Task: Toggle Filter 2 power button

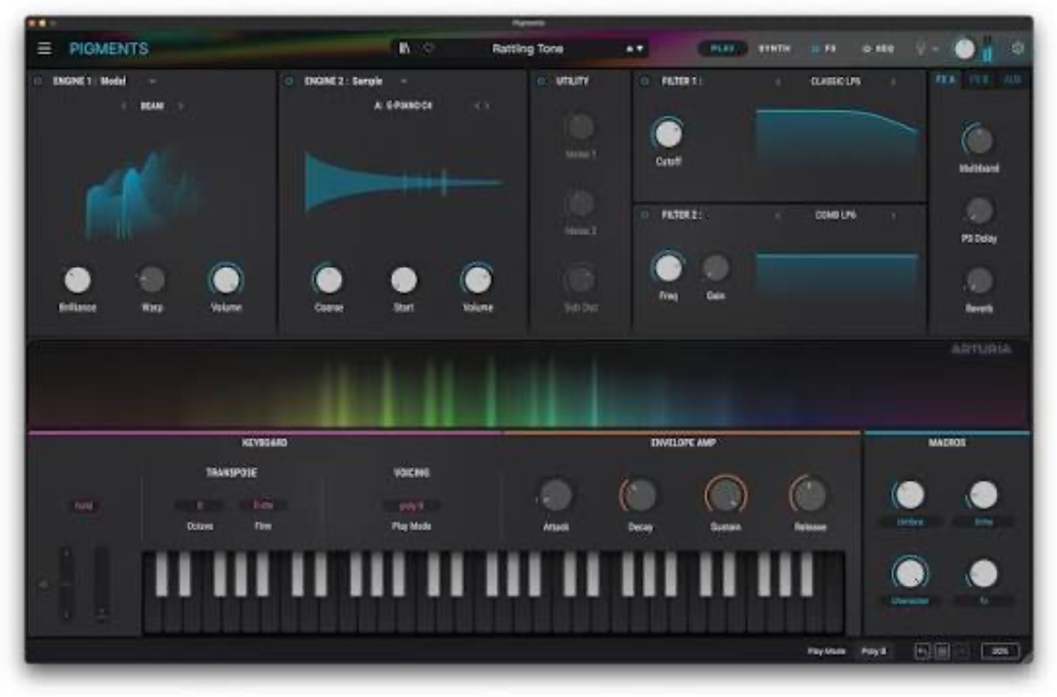Action: 645,215
